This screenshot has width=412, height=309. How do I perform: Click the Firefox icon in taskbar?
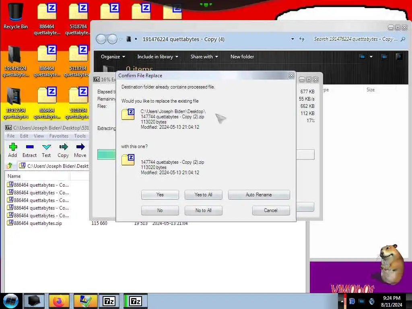coord(60,301)
